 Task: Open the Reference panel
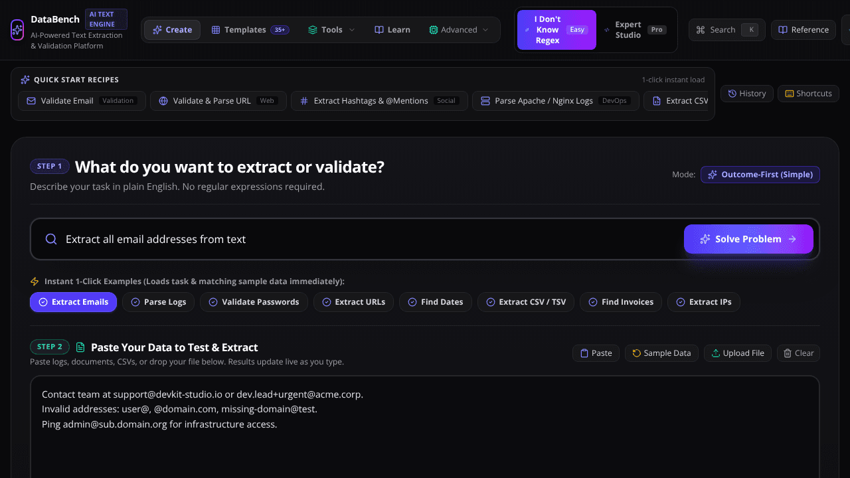point(804,30)
